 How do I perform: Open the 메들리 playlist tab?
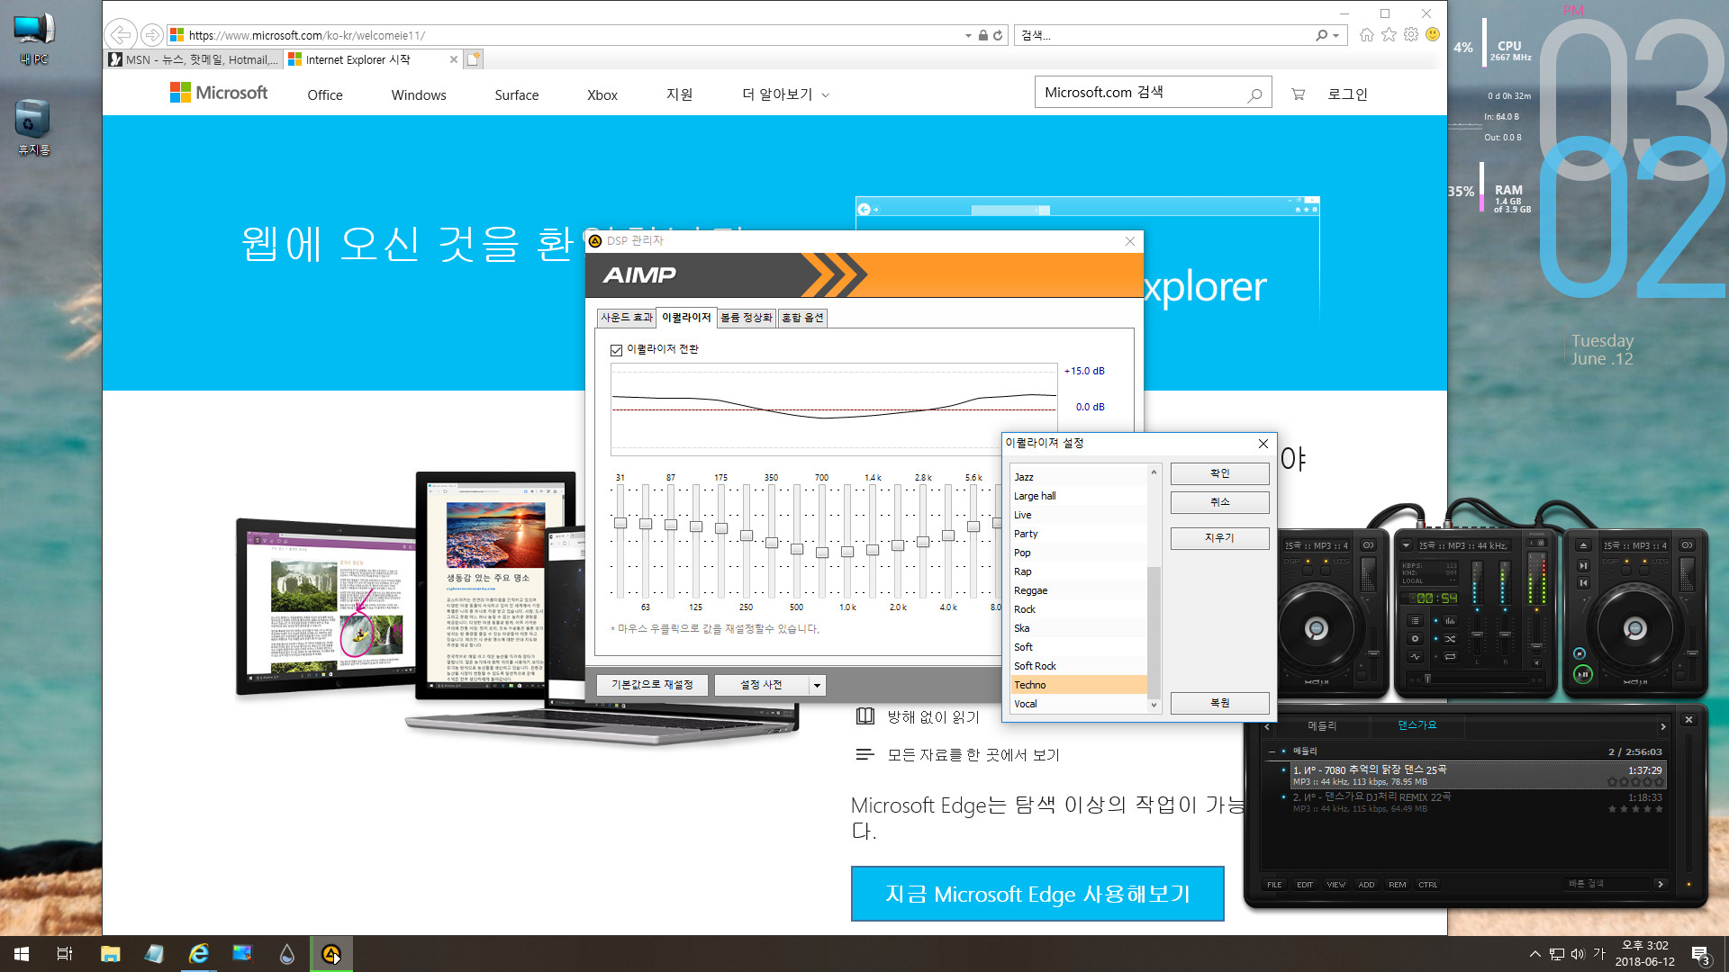point(1322,725)
